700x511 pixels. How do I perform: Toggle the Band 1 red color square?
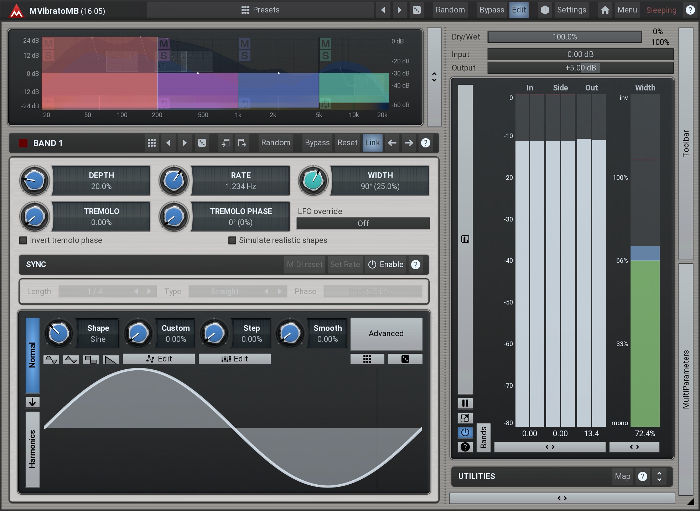pyautogui.click(x=23, y=143)
